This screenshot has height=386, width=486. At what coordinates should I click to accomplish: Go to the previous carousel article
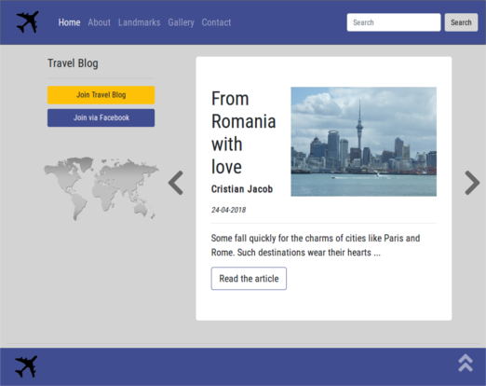[x=176, y=183]
